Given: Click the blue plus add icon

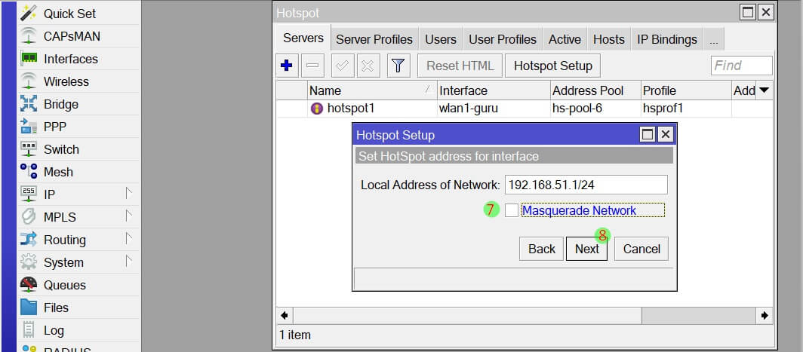Looking at the screenshot, I should [x=286, y=66].
